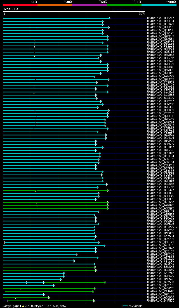This screenshot has width=179, height=308.
Task: Open hit UniRef100_Q96247
Action: 161,18
